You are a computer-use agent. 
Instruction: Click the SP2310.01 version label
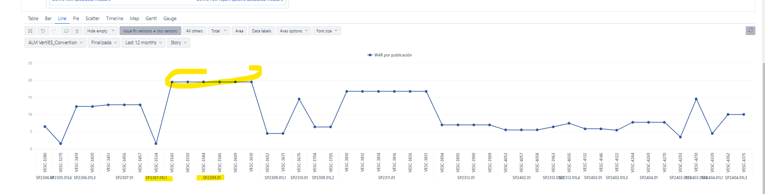tap(299, 178)
